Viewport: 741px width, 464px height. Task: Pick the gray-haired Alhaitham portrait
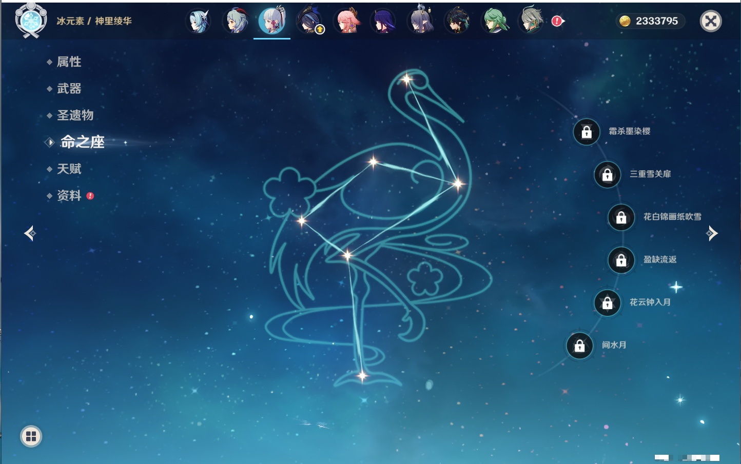click(531, 22)
